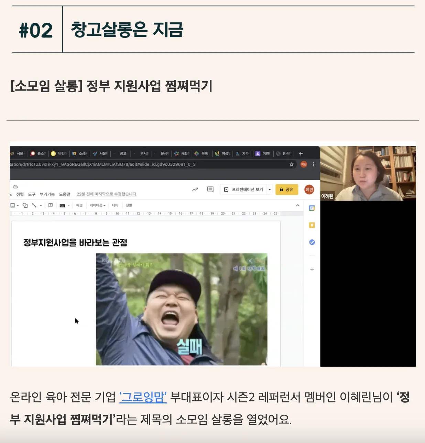Click the '#02' section number
The image size is (425, 443).
[x=36, y=30]
